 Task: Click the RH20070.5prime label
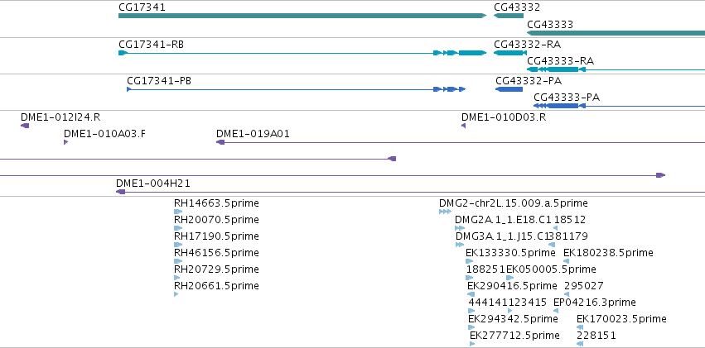point(216,220)
